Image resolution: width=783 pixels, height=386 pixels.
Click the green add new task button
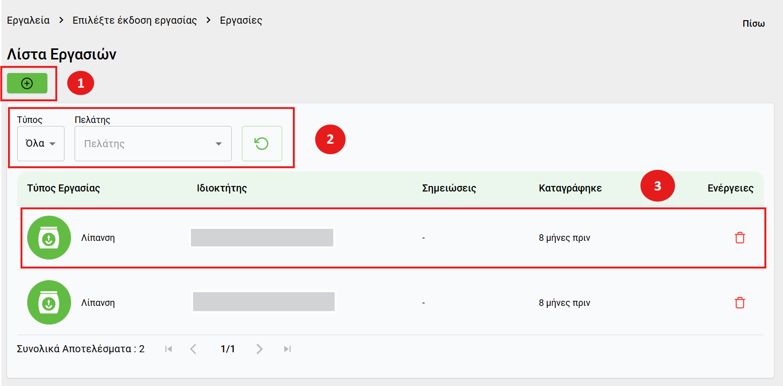[x=27, y=84]
